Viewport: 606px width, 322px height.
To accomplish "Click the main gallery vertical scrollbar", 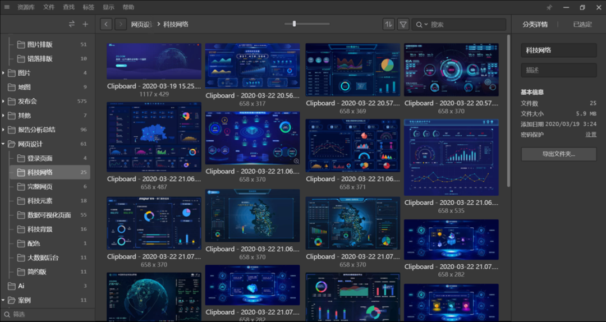I will tap(508, 110).
